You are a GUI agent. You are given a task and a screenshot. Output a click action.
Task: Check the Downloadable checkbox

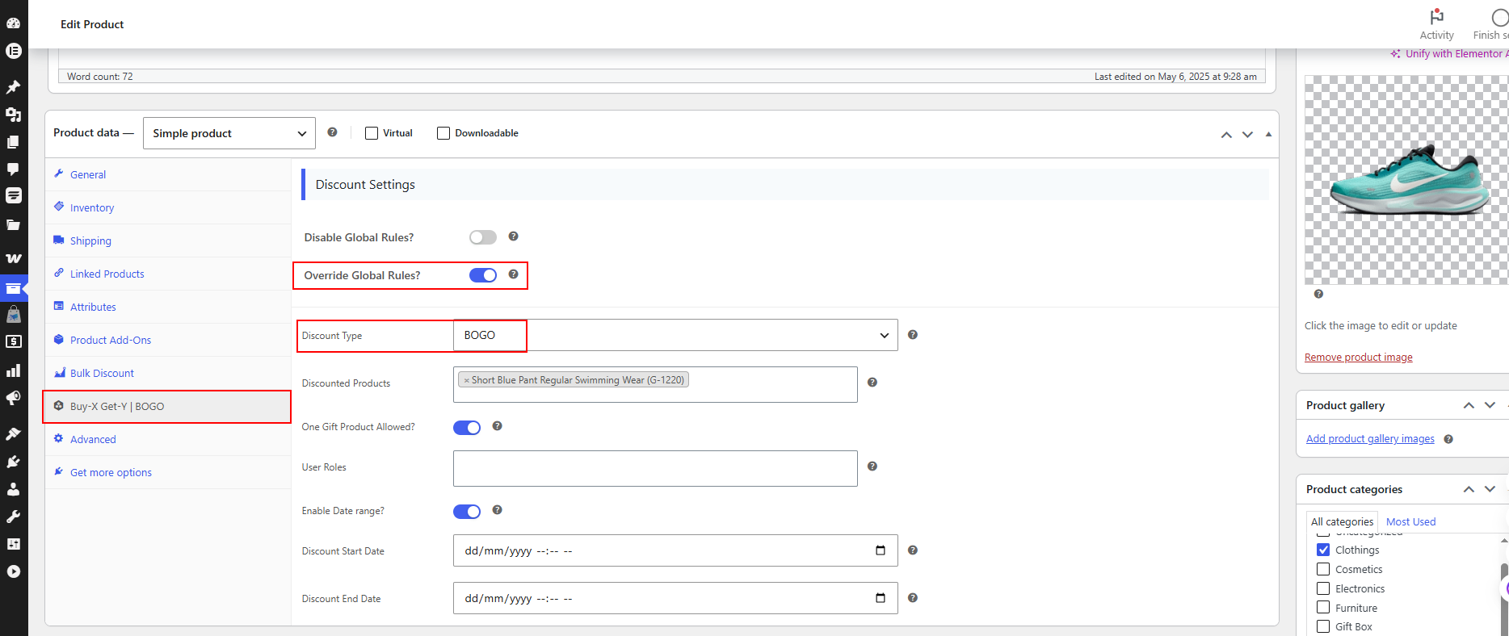[443, 133]
